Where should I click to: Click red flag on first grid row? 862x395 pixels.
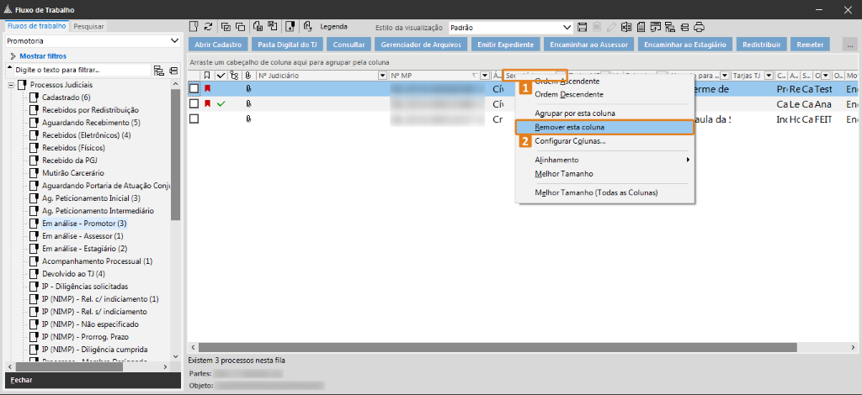tap(207, 87)
